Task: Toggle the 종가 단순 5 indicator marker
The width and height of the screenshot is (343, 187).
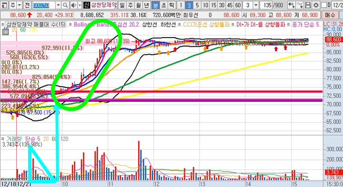Action: pyautogui.click(x=289, y=24)
